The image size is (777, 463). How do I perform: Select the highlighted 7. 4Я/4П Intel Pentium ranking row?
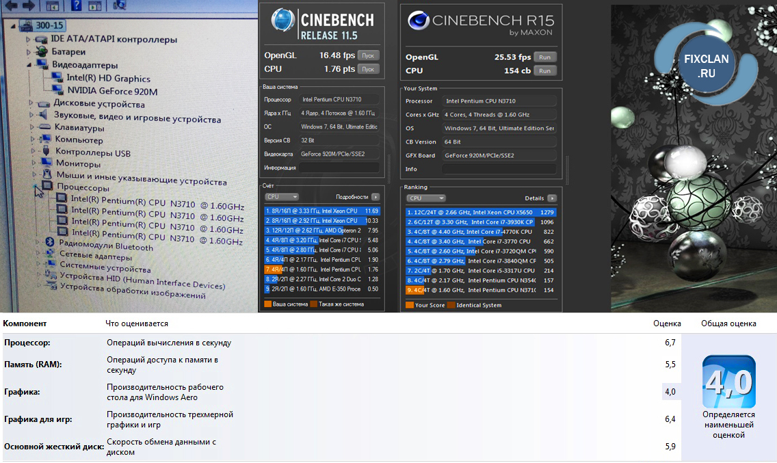pos(322,269)
